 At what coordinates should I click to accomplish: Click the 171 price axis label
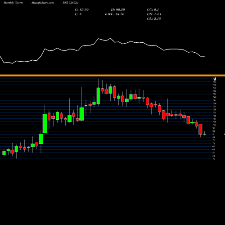tap(214, 82)
